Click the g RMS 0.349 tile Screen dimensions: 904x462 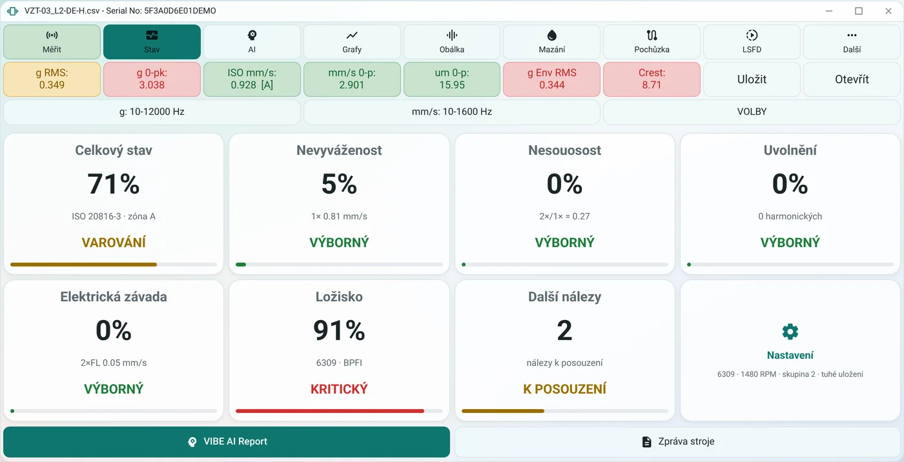tap(52, 79)
